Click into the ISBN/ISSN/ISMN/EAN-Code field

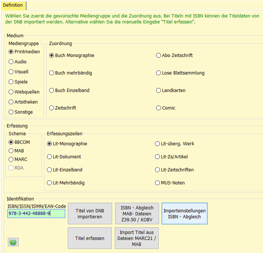(x=36, y=214)
